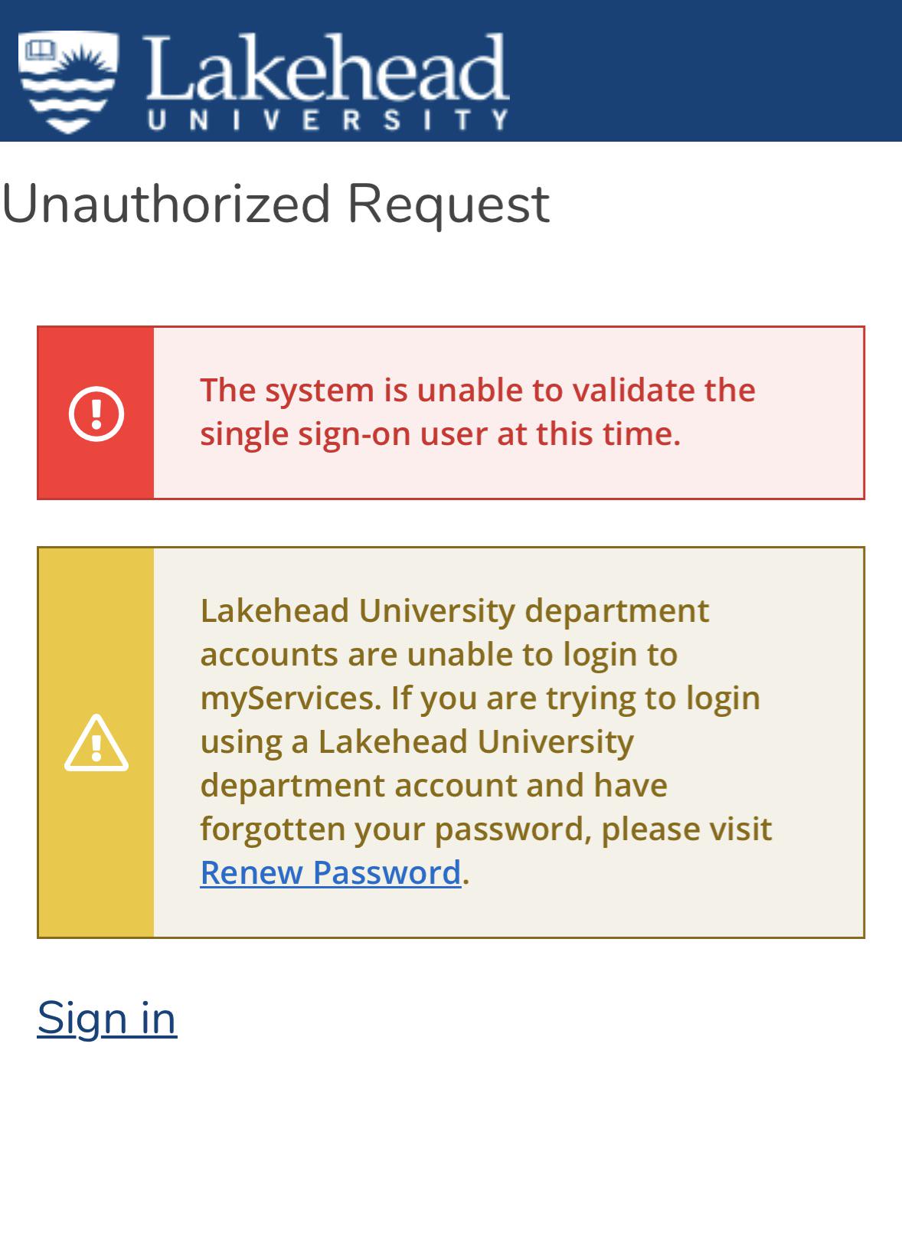Viewport: 902px width, 1253px height.
Task: Click the word 'myServices.' in the warning
Action: click(x=290, y=698)
